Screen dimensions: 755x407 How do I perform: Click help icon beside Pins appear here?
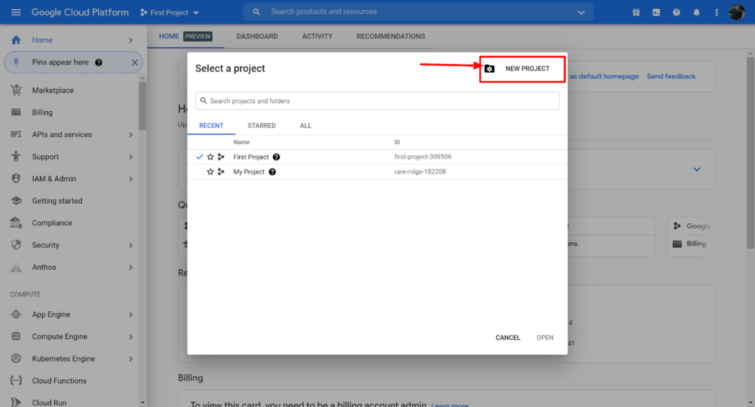99,63
